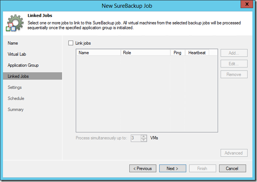Viewport: 257px width, 182px height.
Task: Sort the list by Name column
Action: click(98, 53)
